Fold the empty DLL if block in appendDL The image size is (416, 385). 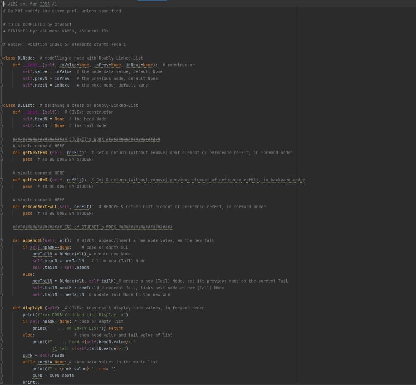(x=2, y=247)
